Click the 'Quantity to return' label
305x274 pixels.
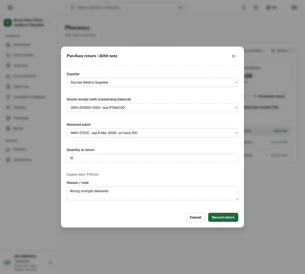[81, 150]
